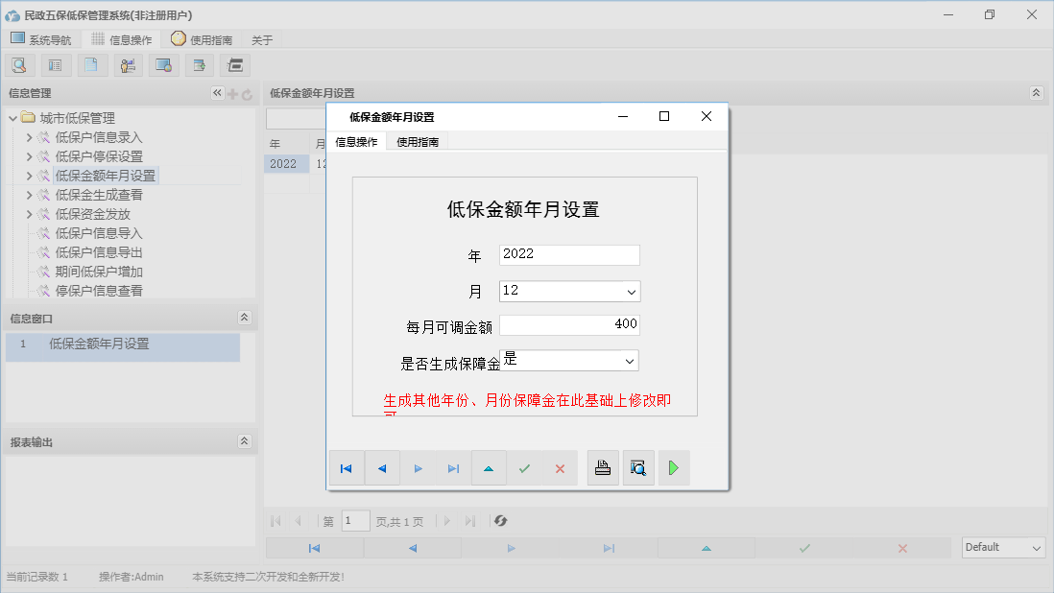Click the print icon in the dialog
Image resolution: width=1054 pixels, height=593 pixels.
click(x=603, y=468)
